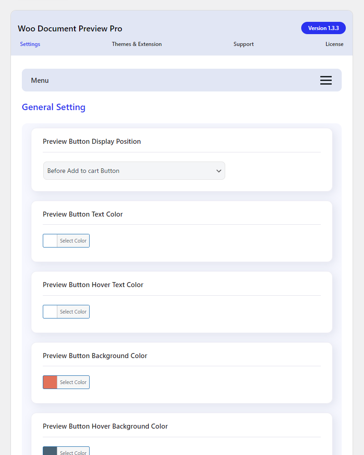Switch to the Settings tab

point(30,44)
